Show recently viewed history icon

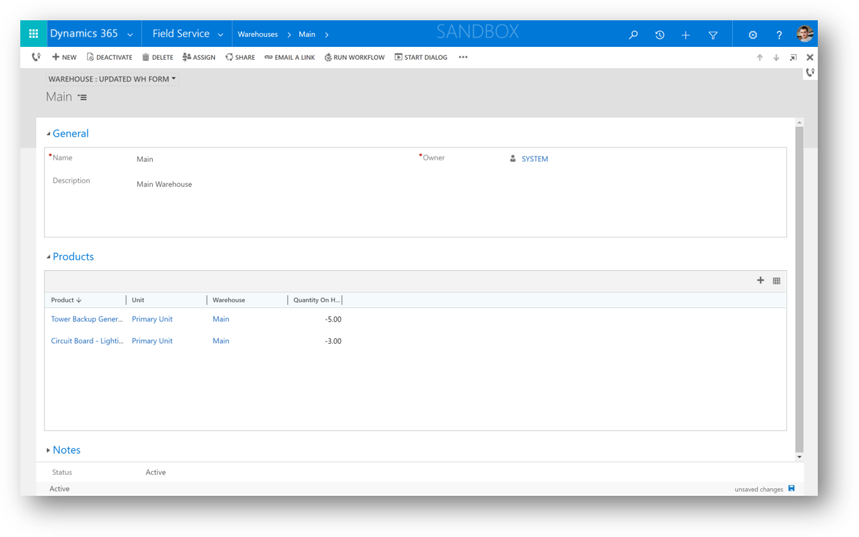659,35
